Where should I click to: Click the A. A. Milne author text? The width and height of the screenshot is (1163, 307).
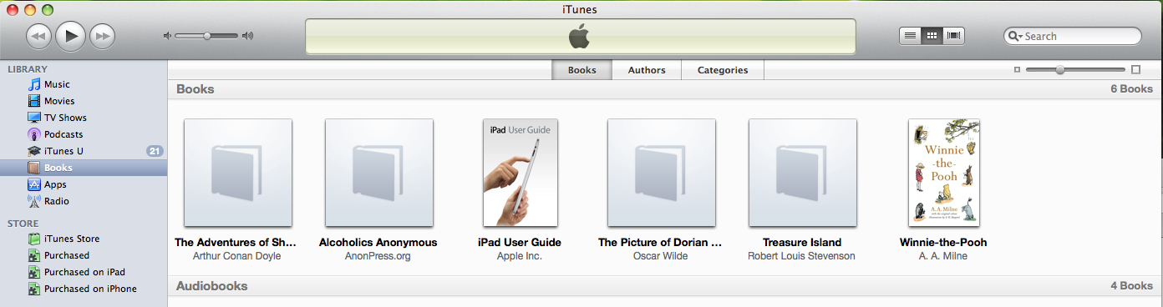coord(943,256)
